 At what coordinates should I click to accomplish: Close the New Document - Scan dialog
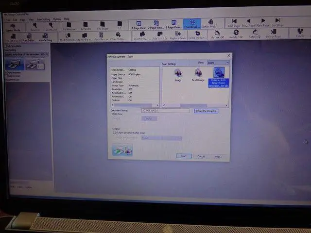click(228, 56)
